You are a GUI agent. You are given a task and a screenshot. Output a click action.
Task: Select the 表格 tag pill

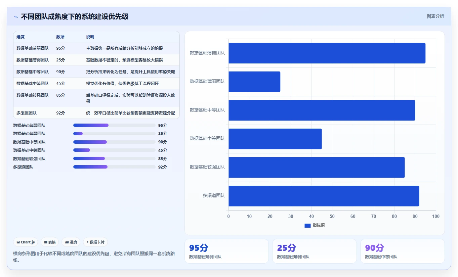(x=50, y=242)
